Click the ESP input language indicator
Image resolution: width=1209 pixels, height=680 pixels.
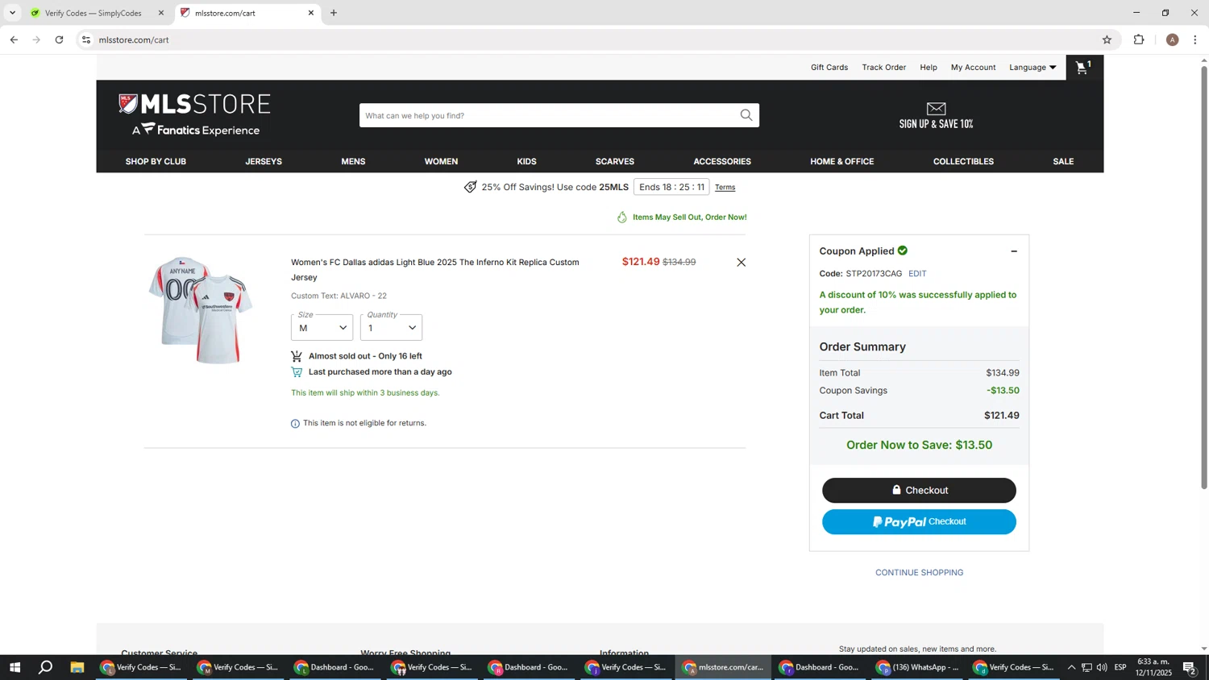point(1120,667)
